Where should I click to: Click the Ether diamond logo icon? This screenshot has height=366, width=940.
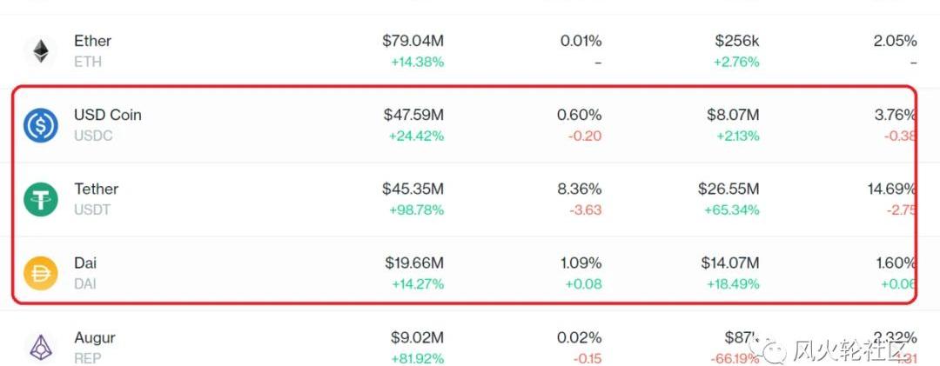41,51
